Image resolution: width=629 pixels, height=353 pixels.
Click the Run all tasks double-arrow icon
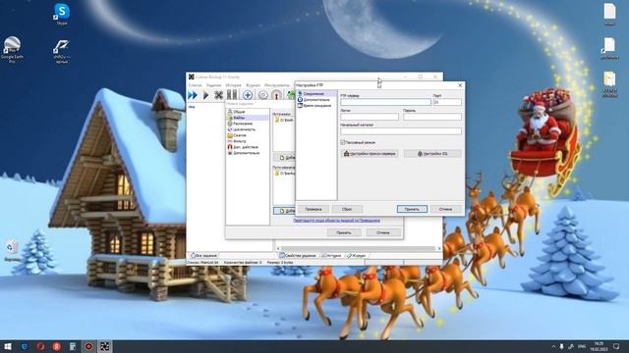click(193, 95)
